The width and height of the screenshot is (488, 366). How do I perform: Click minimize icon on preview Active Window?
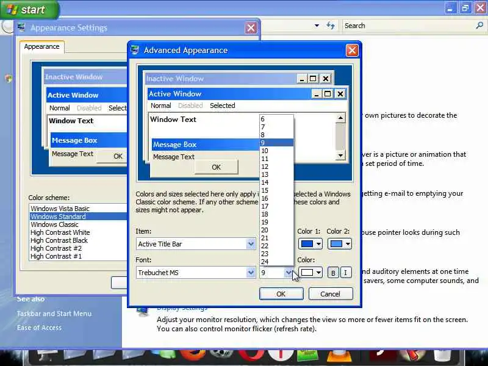[316, 94]
